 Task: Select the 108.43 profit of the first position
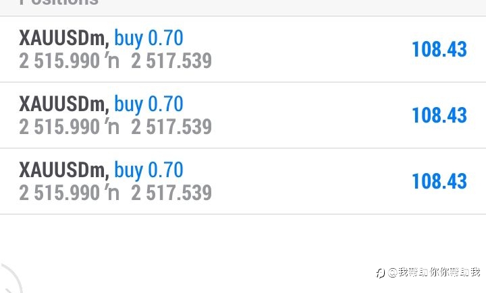point(439,49)
